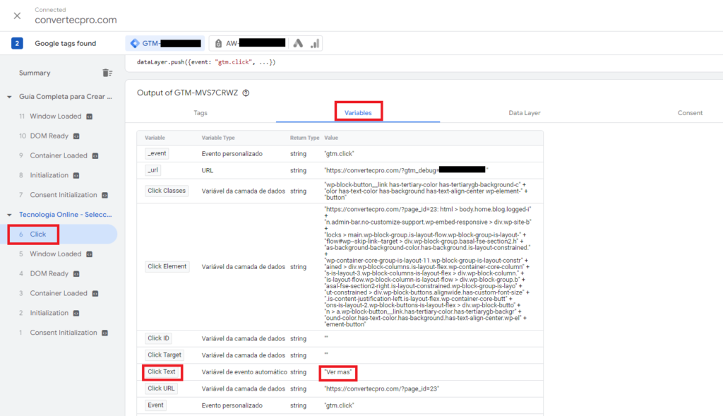Select event 6 Click in the sidebar
Viewport: 723px width, 416px height.
(59, 234)
